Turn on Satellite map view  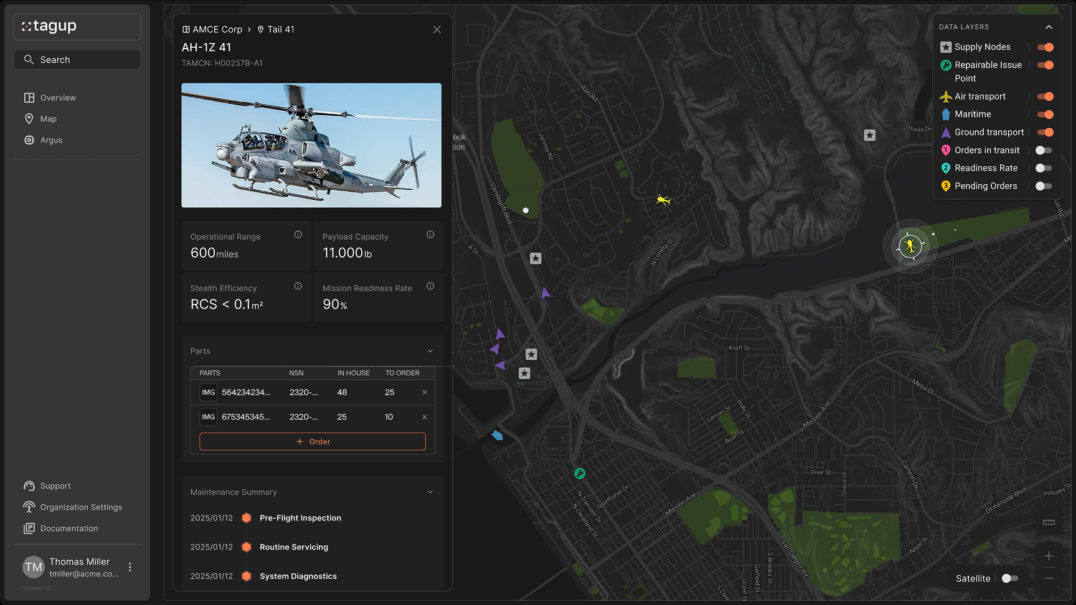point(1009,578)
